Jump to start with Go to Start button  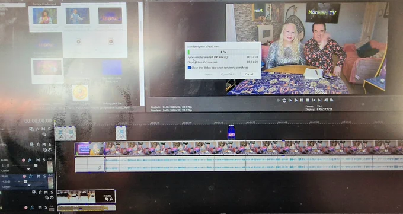coord(314,100)
